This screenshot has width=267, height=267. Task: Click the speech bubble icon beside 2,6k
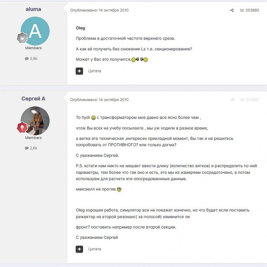27,148
